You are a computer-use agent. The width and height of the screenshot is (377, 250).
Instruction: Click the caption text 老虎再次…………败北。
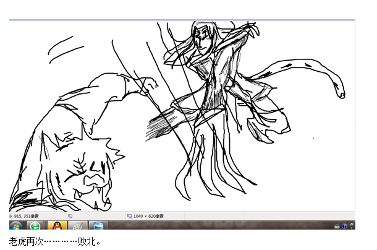click(x=54, y=241)
